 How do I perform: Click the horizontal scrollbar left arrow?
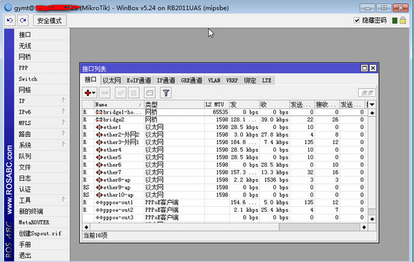86,227
